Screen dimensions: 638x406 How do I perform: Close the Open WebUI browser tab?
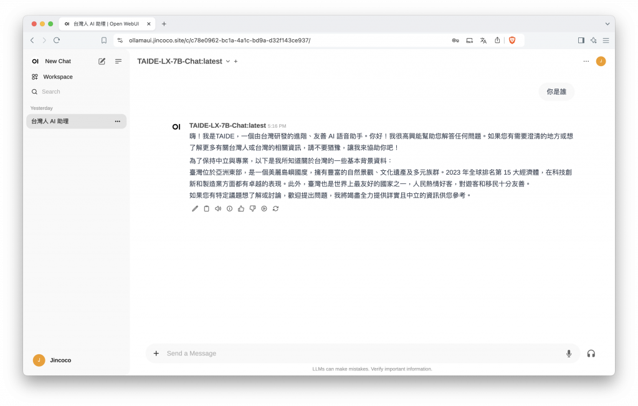[x=149, y=24]
